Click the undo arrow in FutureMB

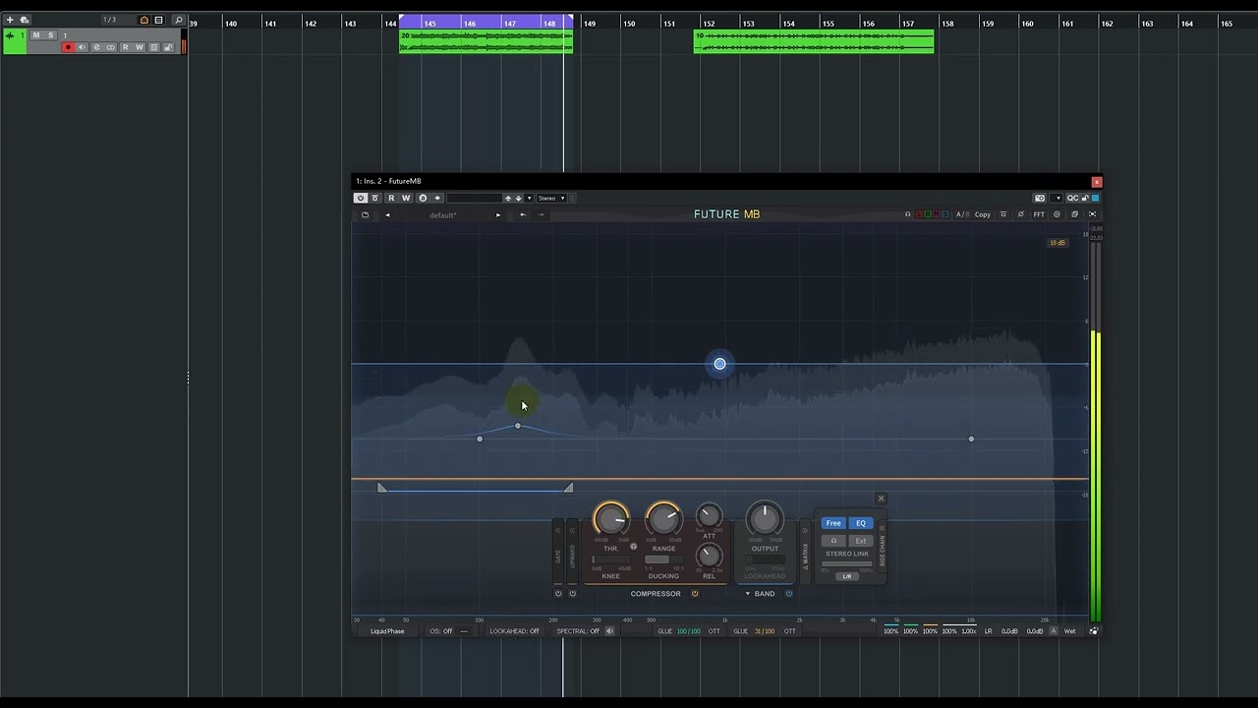tap(523, 214)
